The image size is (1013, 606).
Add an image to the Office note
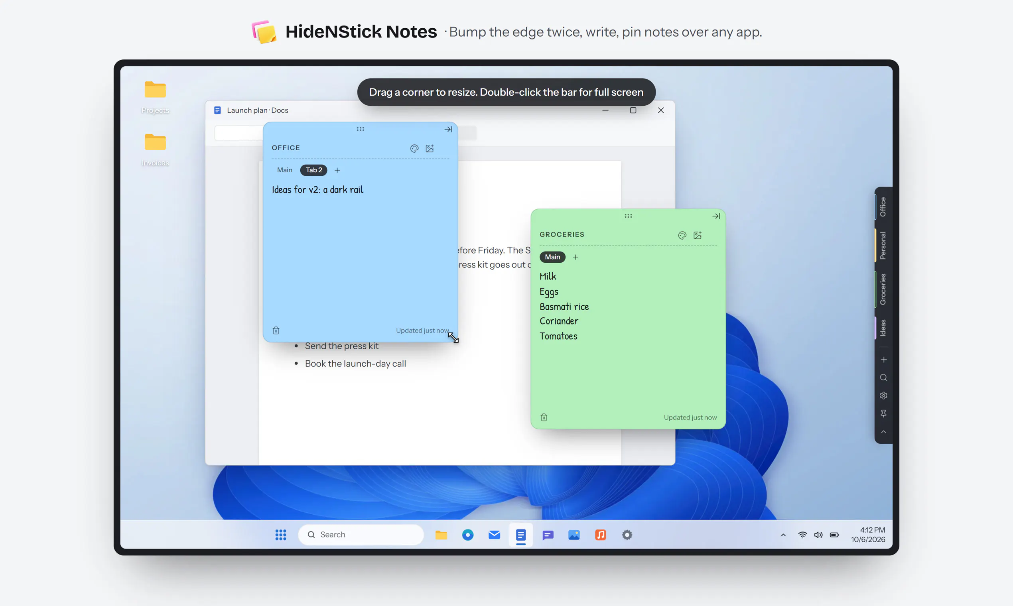coord(430,148)
